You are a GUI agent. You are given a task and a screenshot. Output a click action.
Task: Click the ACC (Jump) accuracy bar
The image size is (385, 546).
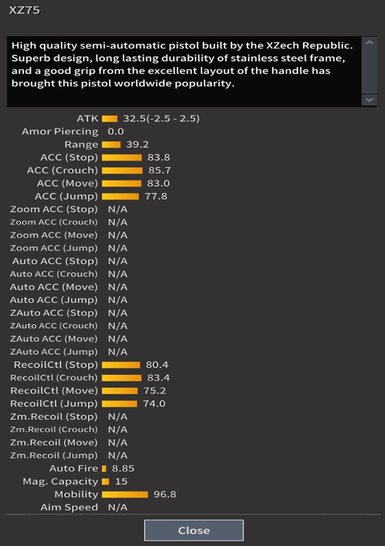click(120, 196)
